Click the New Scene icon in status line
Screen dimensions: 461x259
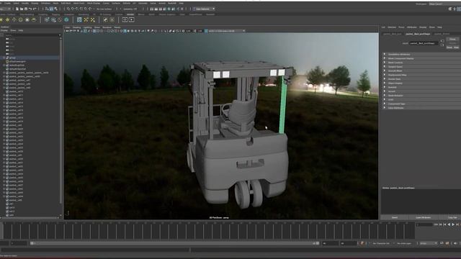click(x=17, y=9)
